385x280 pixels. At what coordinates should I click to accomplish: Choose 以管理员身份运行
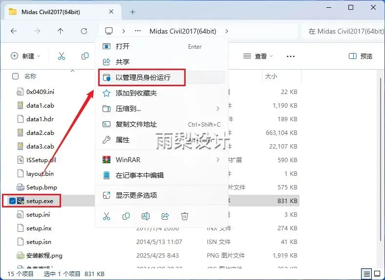162,77
